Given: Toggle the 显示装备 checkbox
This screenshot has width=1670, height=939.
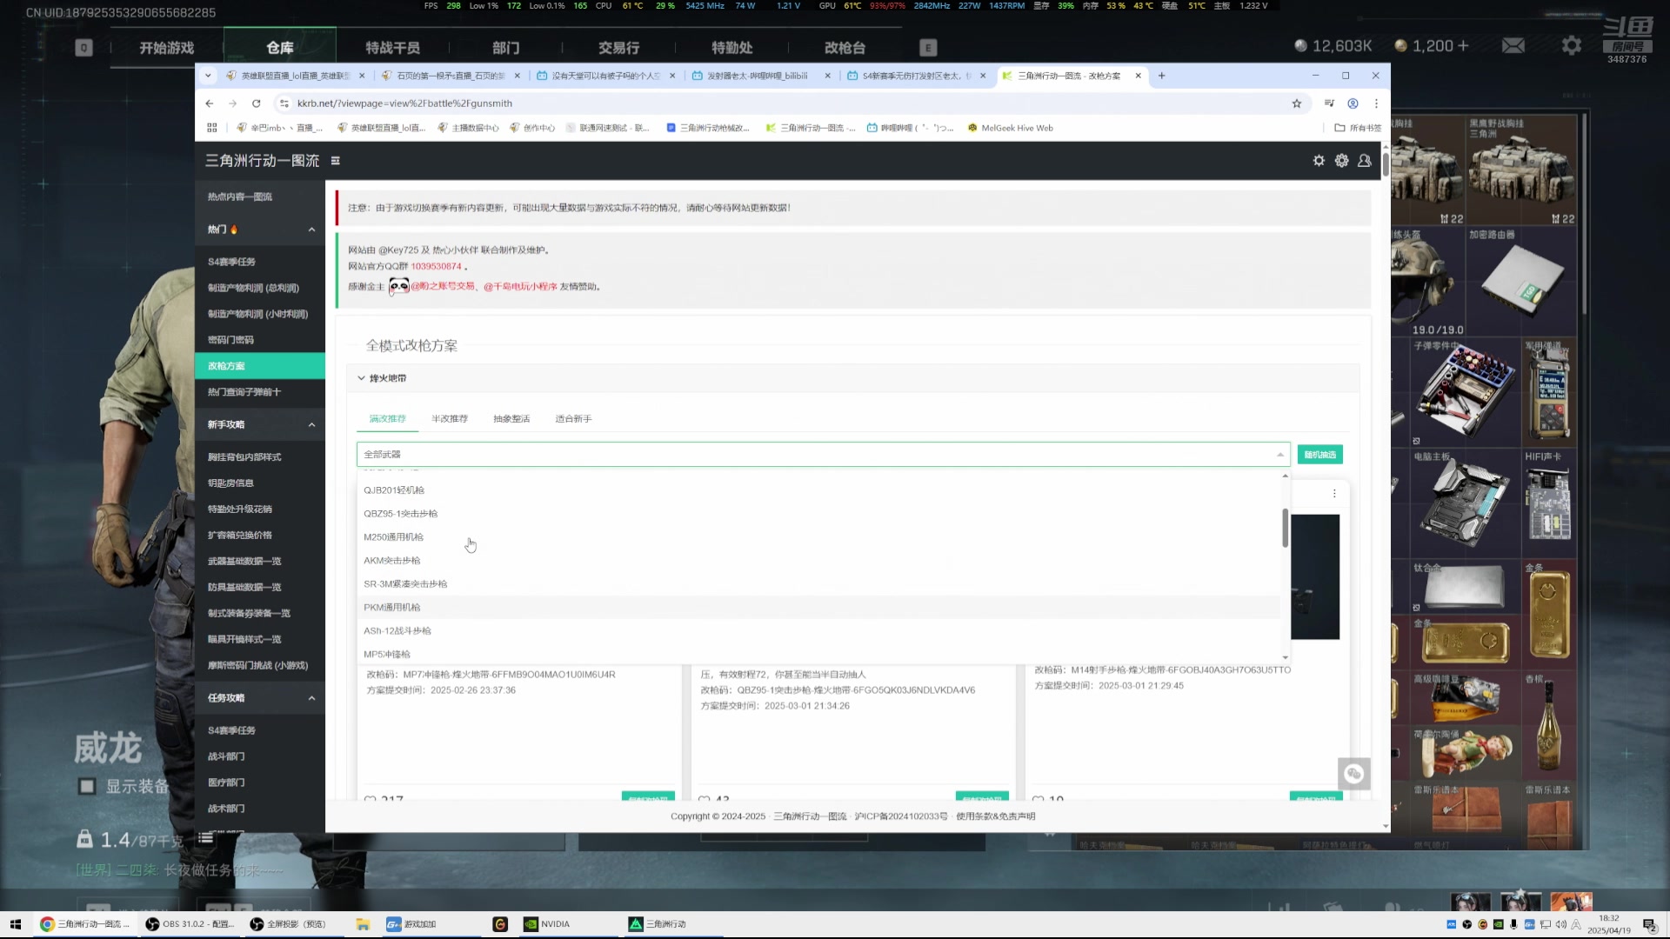Looking at the screenshot, I should coord(87,787).
